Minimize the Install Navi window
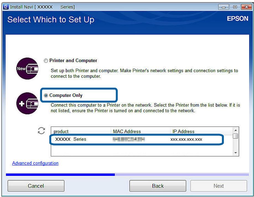This screenshot has width=254, height=197. tap(224, 7)
